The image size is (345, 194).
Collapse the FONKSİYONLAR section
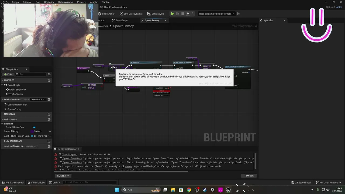[x=2, y=99]
